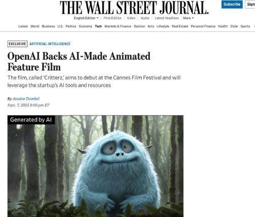255x217 pixels.
Task: Expand the English Edition dropdown
Action: [86, 18]
